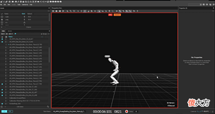Toggle favorite star on take ending 687
The image size is (215, 114).
click(2, 93)
